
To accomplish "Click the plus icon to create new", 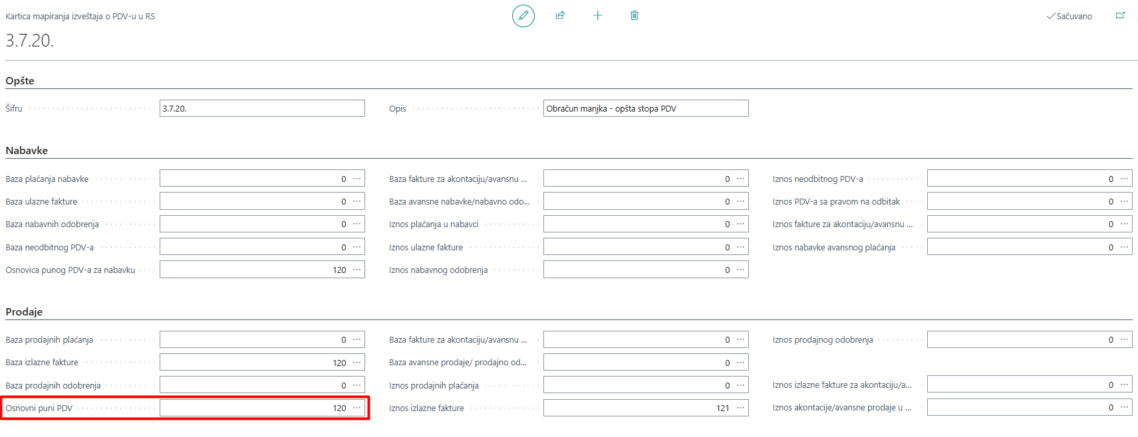I will click(597, 15).
